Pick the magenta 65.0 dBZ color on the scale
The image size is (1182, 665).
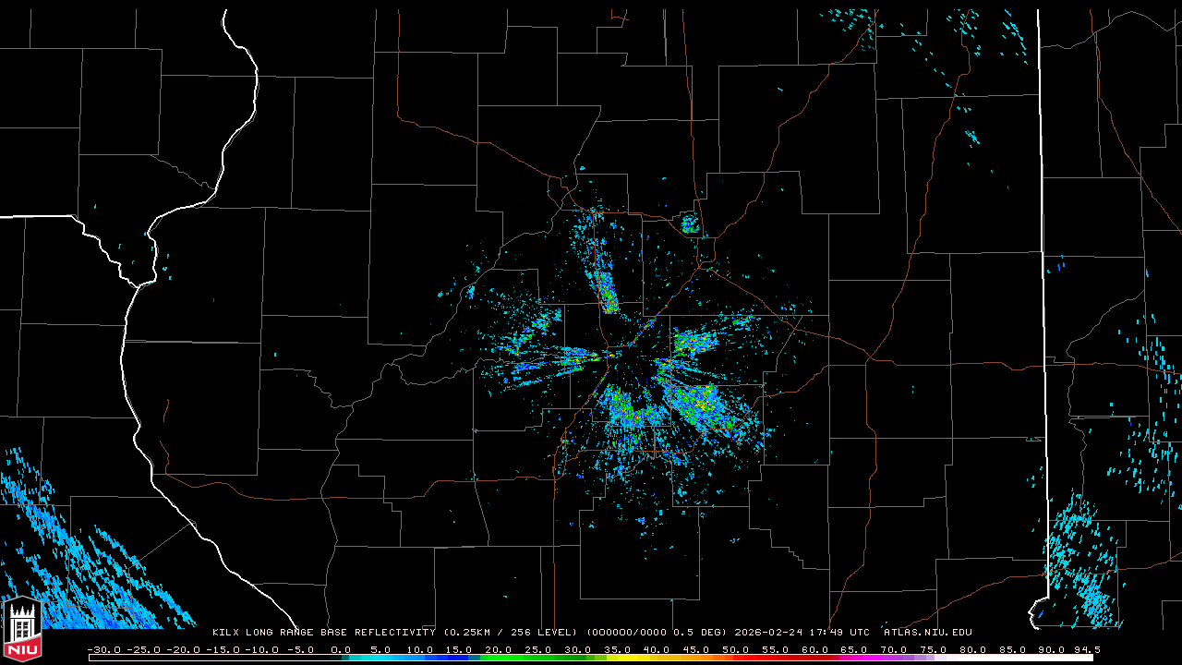pyautogui.click(x=856, y=658)
